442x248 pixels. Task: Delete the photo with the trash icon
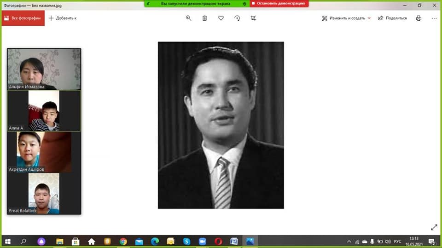tap(204, 18)
